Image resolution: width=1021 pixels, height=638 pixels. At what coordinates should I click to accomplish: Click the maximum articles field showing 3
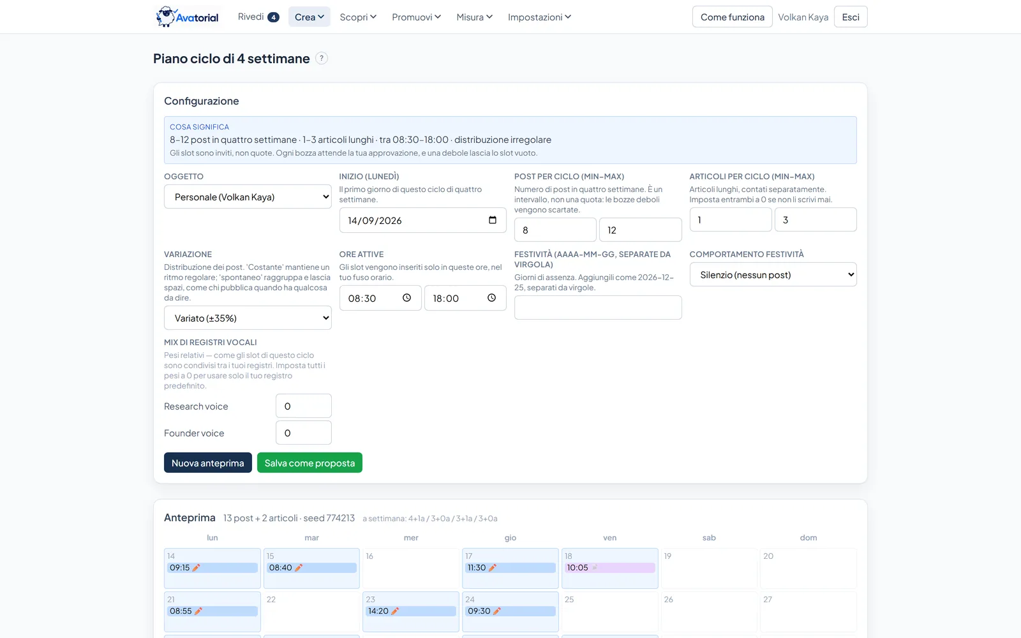coord(816,219)
